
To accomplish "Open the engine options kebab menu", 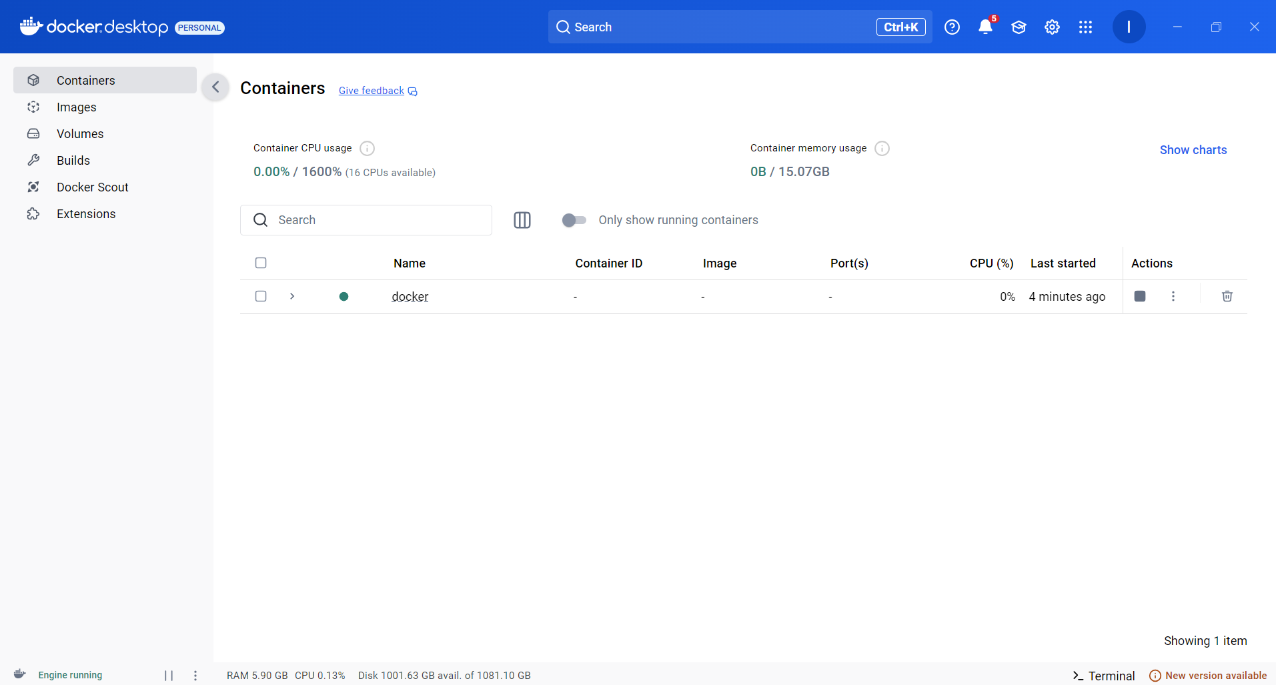I will coord(195,676).
